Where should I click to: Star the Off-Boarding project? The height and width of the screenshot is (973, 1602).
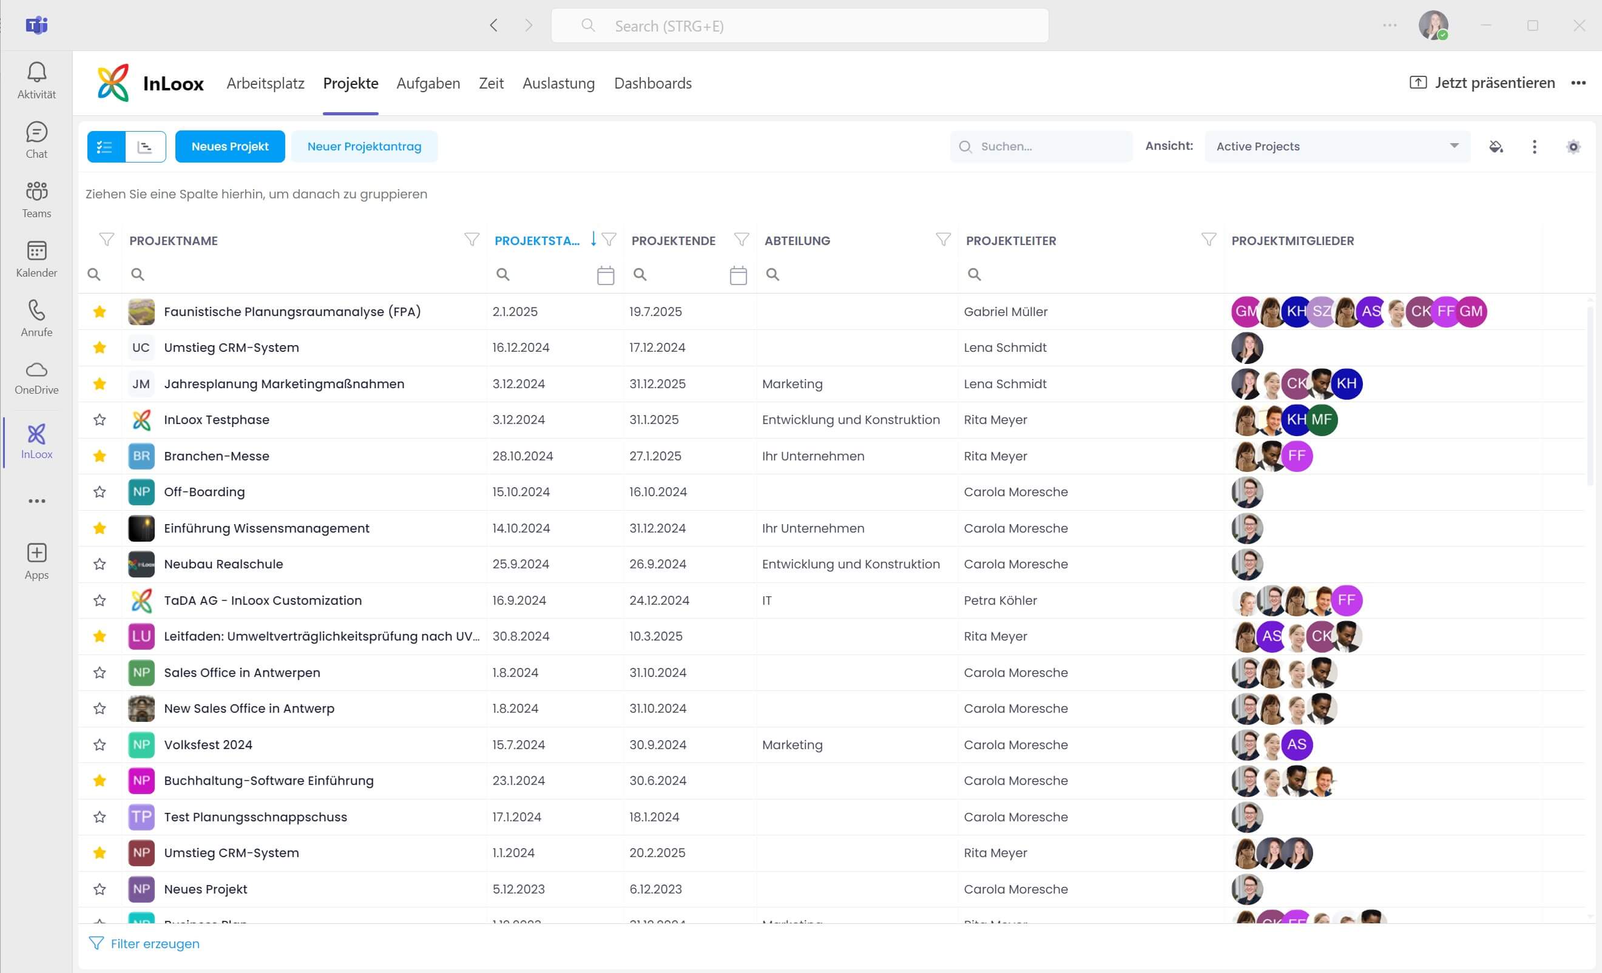100,492
